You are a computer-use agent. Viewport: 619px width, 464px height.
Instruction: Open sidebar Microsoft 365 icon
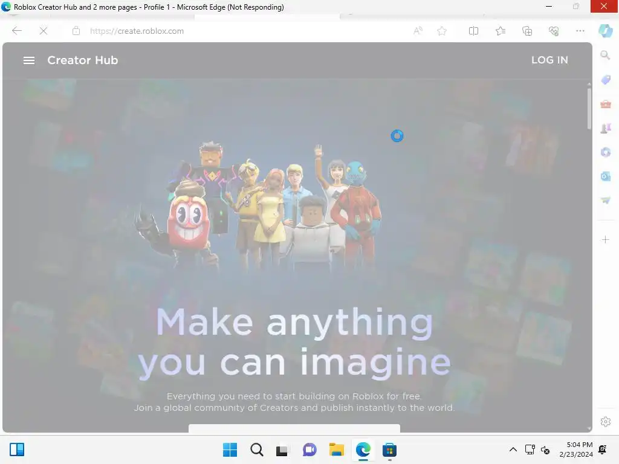(x=606, y=152)
